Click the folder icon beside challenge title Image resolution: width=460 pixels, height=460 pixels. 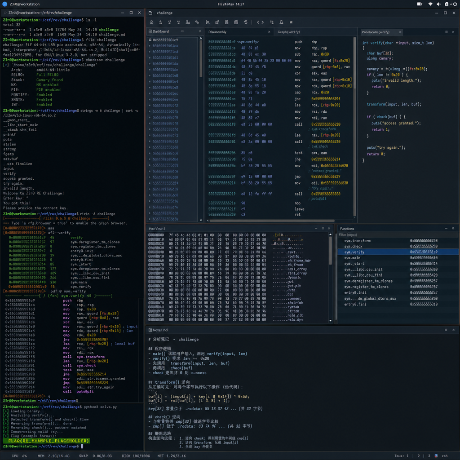pyautogui.click(x=150, y=13)
